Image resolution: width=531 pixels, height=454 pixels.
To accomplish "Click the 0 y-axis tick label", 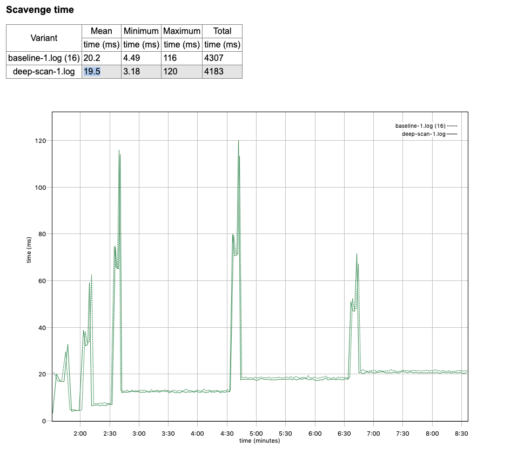I will (44, 421).
